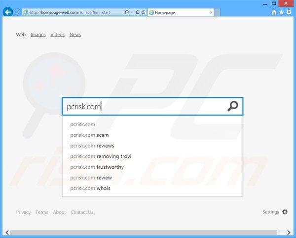Click the Settings gear icon in footer
Screen dimensions: 296x238
[285, 212]
